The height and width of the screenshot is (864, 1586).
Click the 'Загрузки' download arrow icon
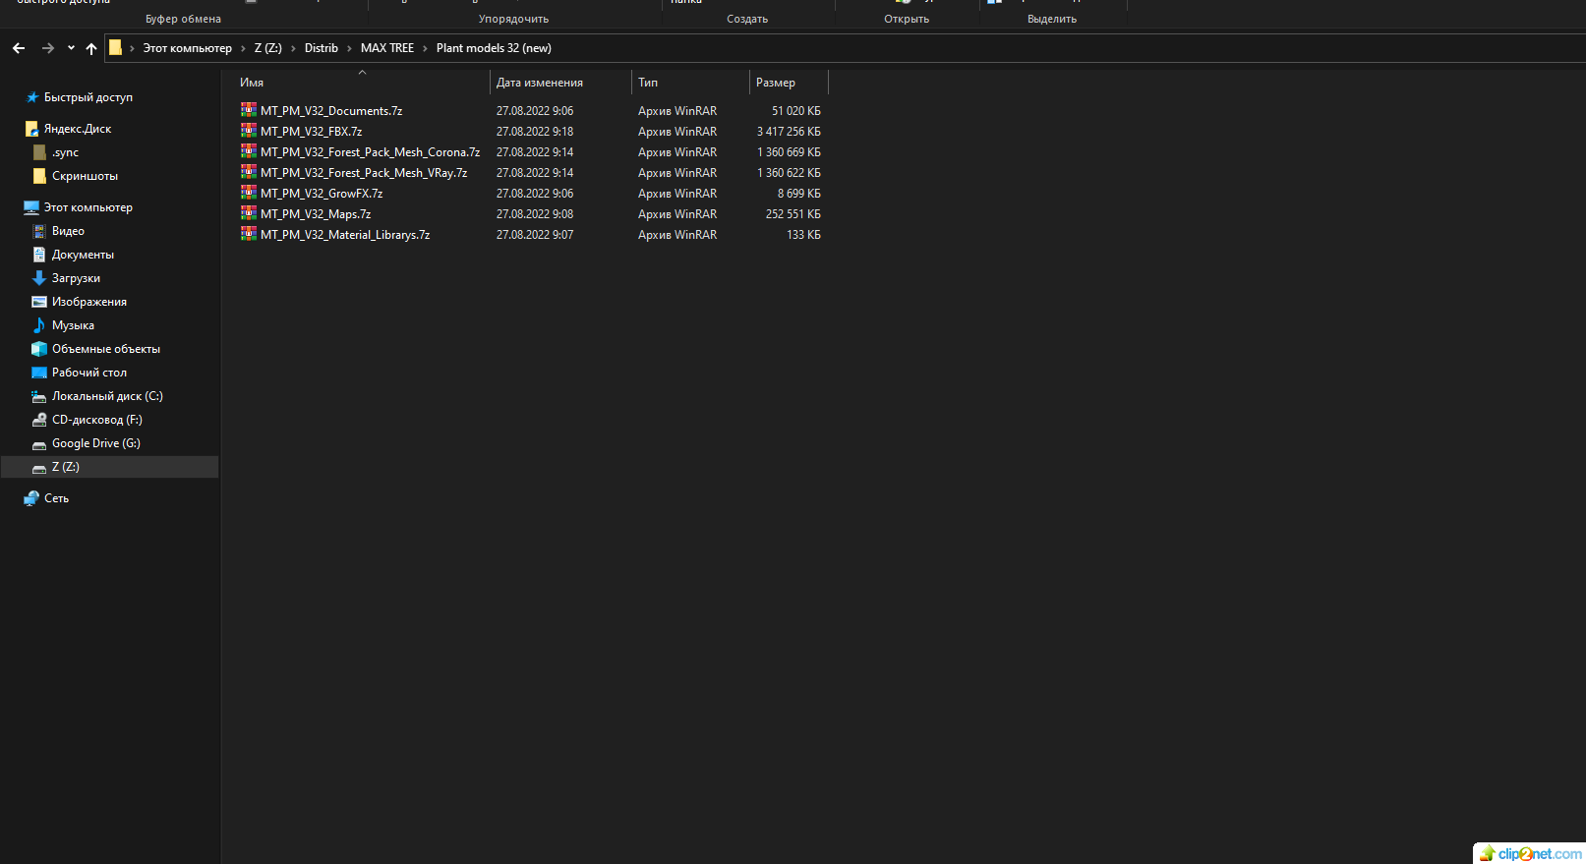click(39, 278)
